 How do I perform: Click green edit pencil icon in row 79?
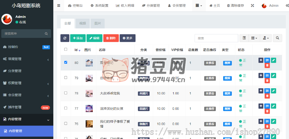pos(273,75)
